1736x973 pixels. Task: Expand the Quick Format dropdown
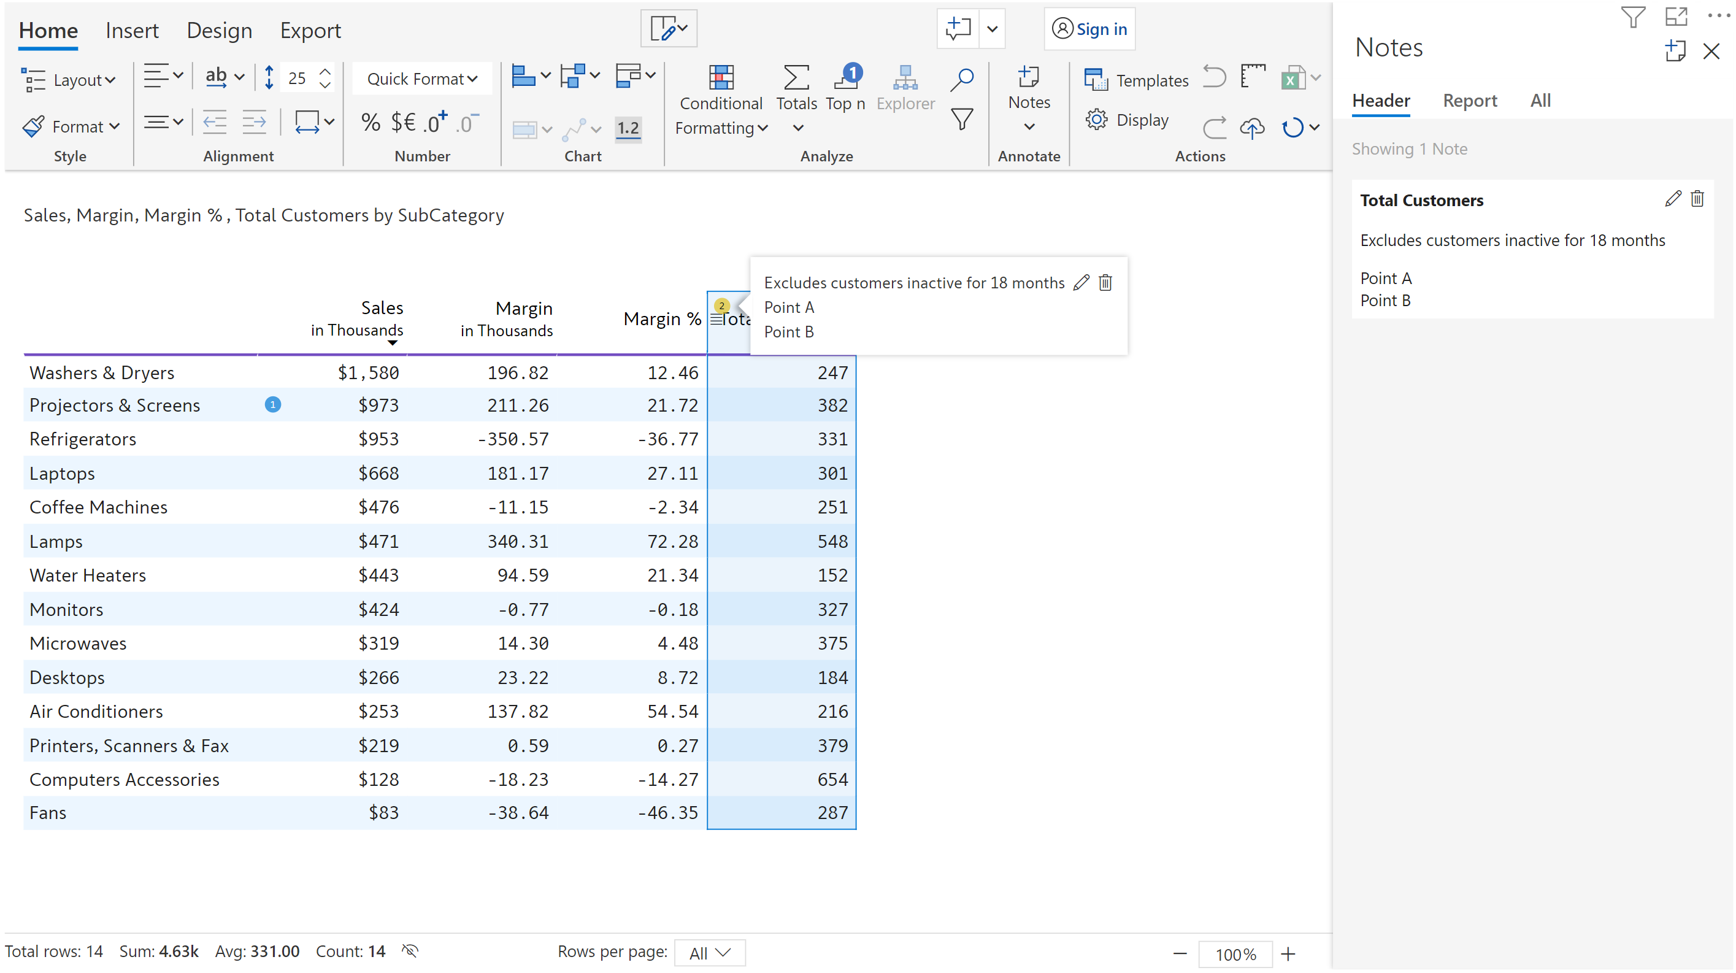click(422, 79)
